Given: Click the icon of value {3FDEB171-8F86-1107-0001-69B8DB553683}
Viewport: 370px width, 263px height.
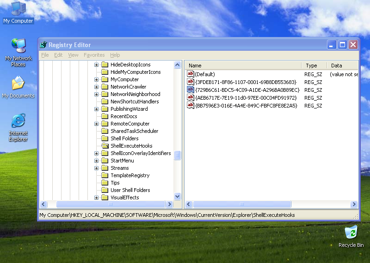Looking at the screenshot, I should tap(191, 82).
